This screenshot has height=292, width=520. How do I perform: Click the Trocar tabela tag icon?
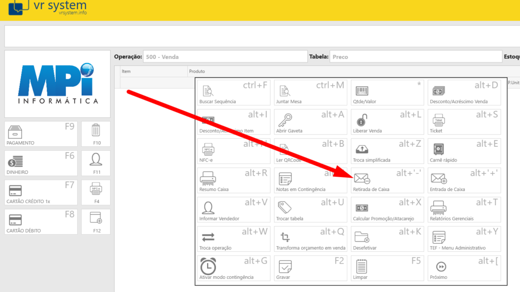pos(284,207)
